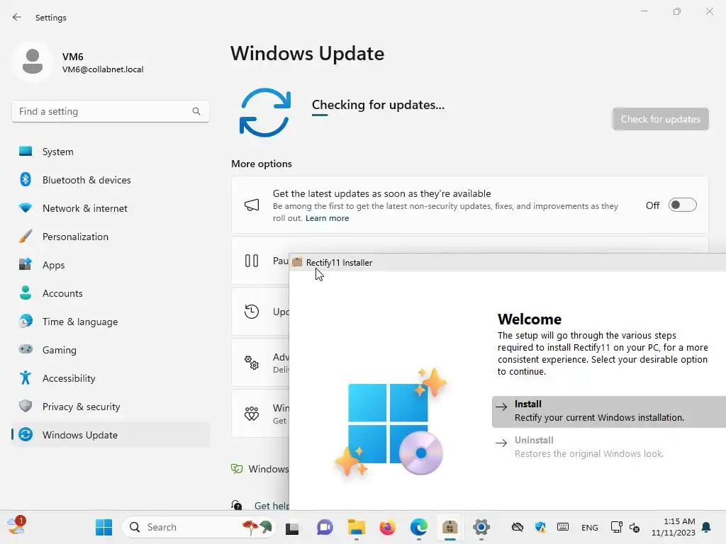The width and height of the screenshot is (726, 544).
Task: Click the VM6 user avatar icon
Action: coord(33,62)
